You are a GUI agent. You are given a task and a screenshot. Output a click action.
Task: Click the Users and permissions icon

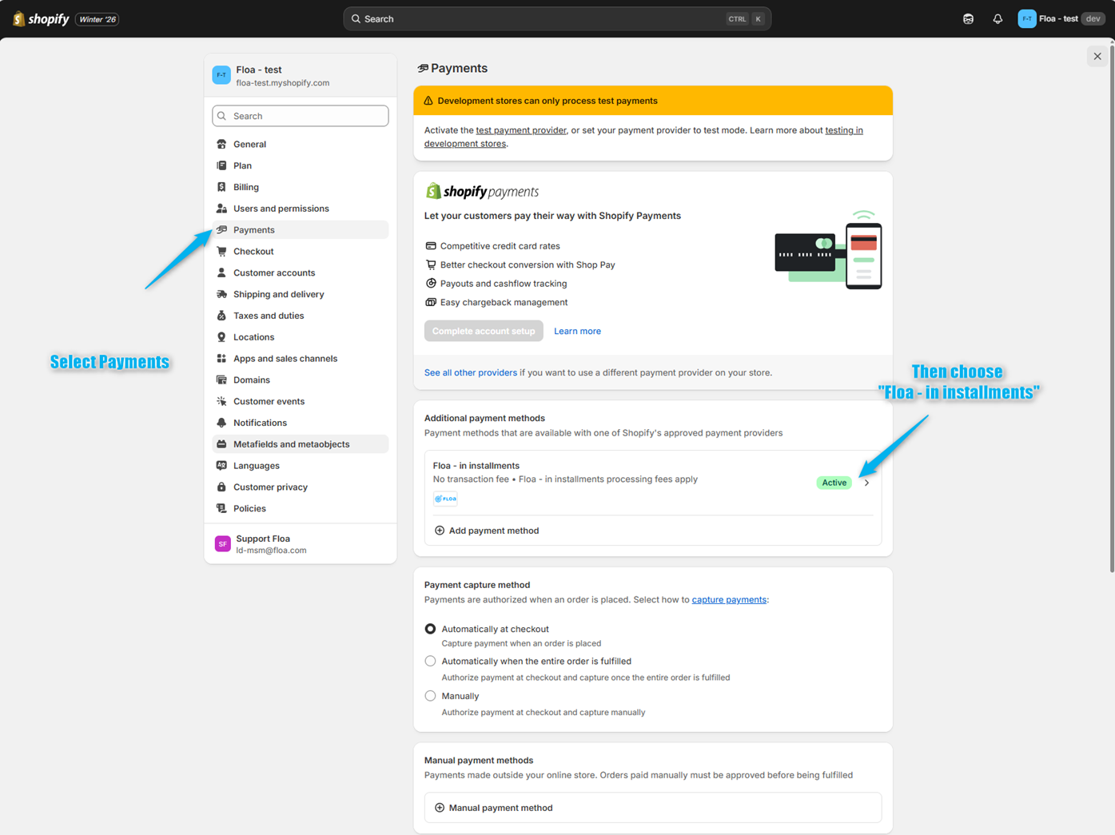[x=221, y=209]
